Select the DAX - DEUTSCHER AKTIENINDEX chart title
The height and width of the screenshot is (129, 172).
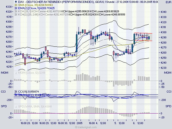88,2
